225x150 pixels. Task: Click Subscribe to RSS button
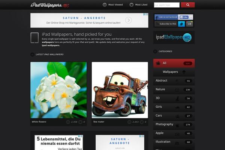pyautogui.click(x=166, y=24)
